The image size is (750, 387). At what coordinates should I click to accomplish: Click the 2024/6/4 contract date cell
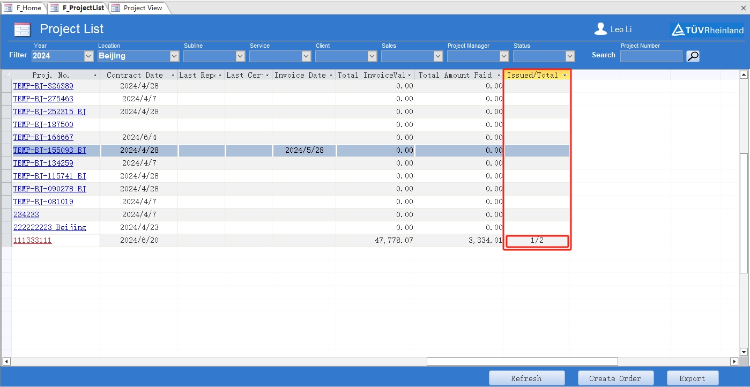[x=139, y=138]
